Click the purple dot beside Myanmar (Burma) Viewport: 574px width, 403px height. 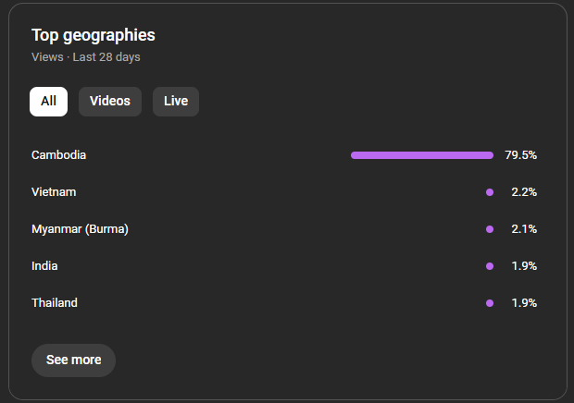pyautogui.click(x=490, y=229)
